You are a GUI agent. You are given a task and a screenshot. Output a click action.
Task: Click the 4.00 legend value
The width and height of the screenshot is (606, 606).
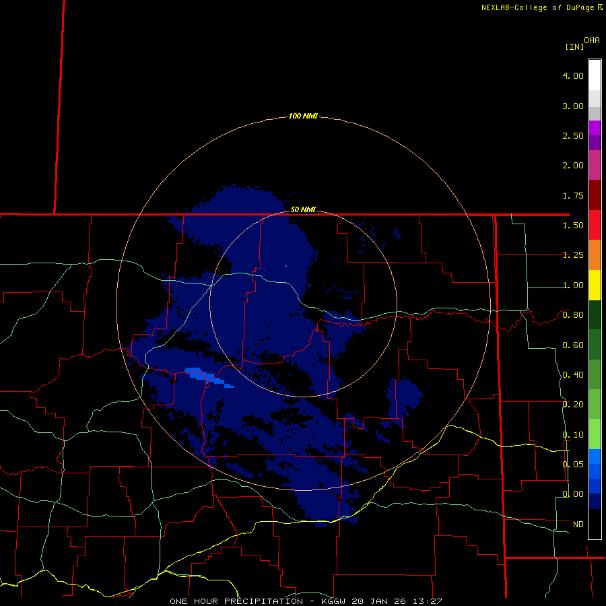(573, 75)
